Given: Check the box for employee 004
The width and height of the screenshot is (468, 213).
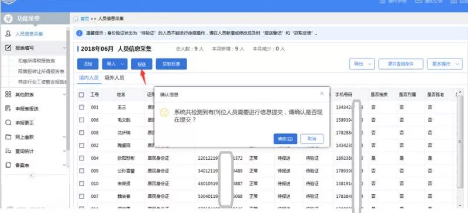Looking at the screenshot, I should coord(81,158).
